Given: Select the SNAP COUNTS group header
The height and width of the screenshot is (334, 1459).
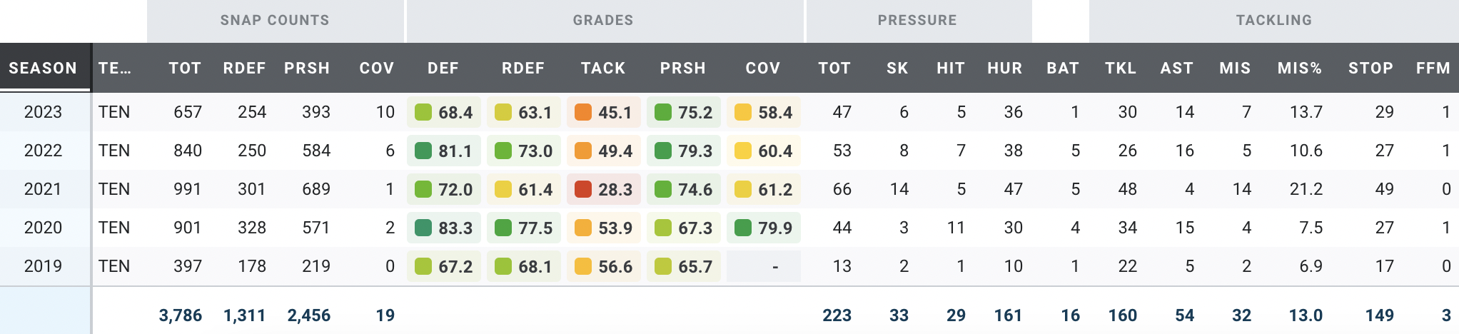Looking at the screenshot, I should coord(275,21).
